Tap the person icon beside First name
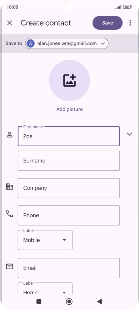This screenshot has height=310, width=139. [9, 135]
